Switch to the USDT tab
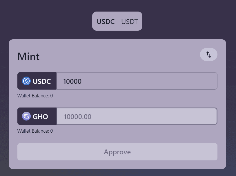 (x=129, y=21)
